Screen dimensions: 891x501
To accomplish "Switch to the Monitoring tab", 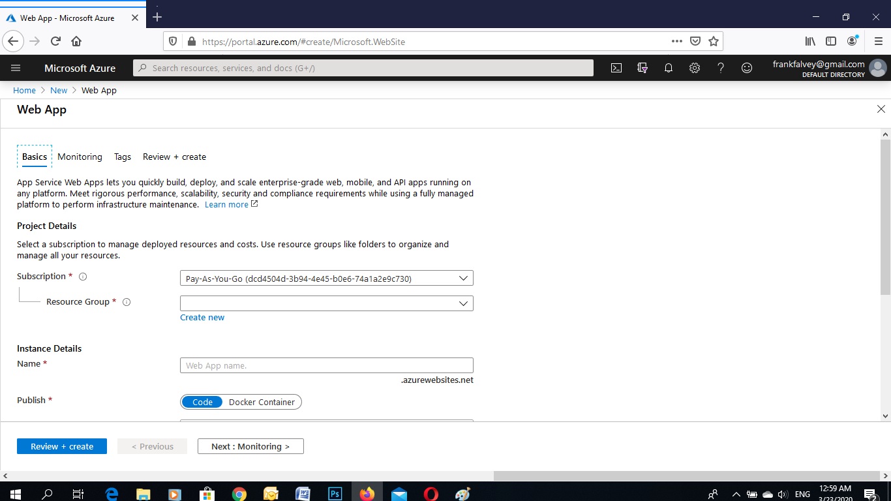I will tap(80, 157).
